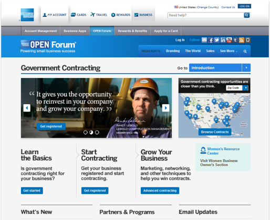Viewport: 270px width, 220px height.
Task: Open the Twitter follow icon
Action: [216, 40]
